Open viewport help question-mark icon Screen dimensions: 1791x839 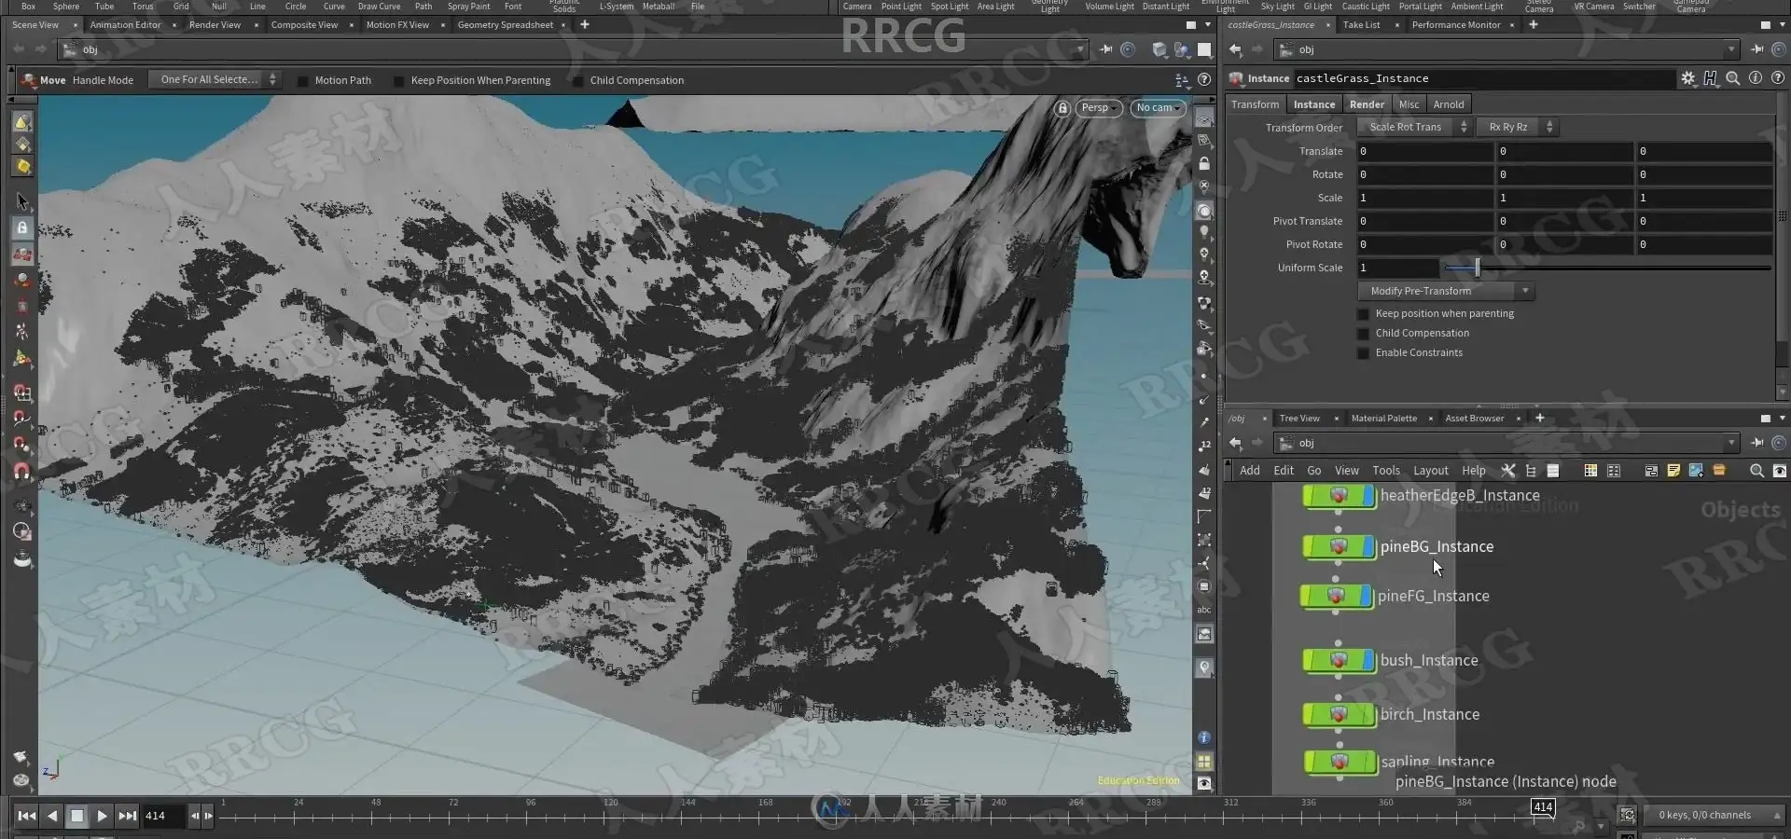[1204, 80]
